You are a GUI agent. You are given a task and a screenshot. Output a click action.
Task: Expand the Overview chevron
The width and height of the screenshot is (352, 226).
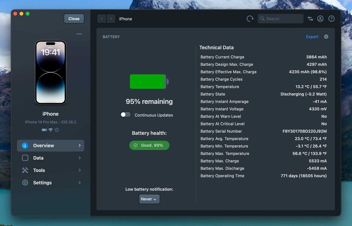click(80, 145)
